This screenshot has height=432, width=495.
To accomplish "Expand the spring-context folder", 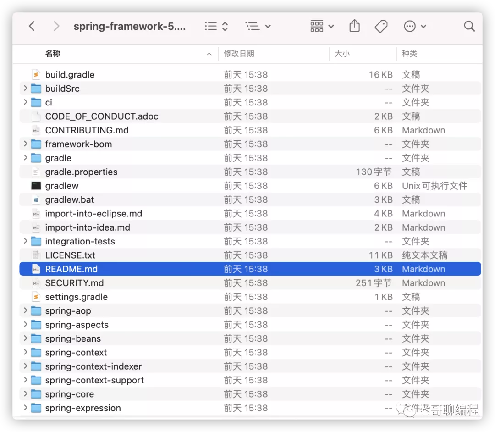I will point(26,352).
